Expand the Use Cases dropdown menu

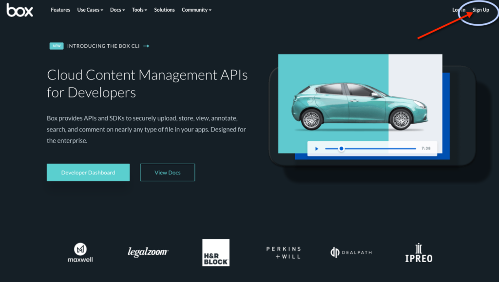[90, 10]
